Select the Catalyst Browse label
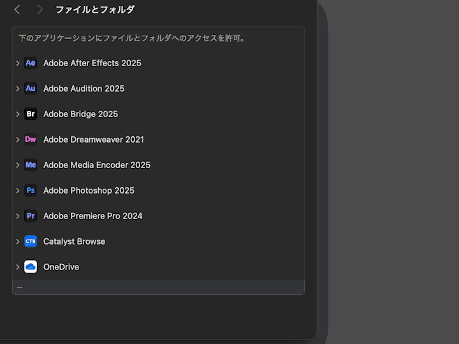The height and width of the screenshot is (344, 459). 75,241
